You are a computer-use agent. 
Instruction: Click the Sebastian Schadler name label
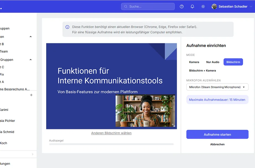pos(233,7)
